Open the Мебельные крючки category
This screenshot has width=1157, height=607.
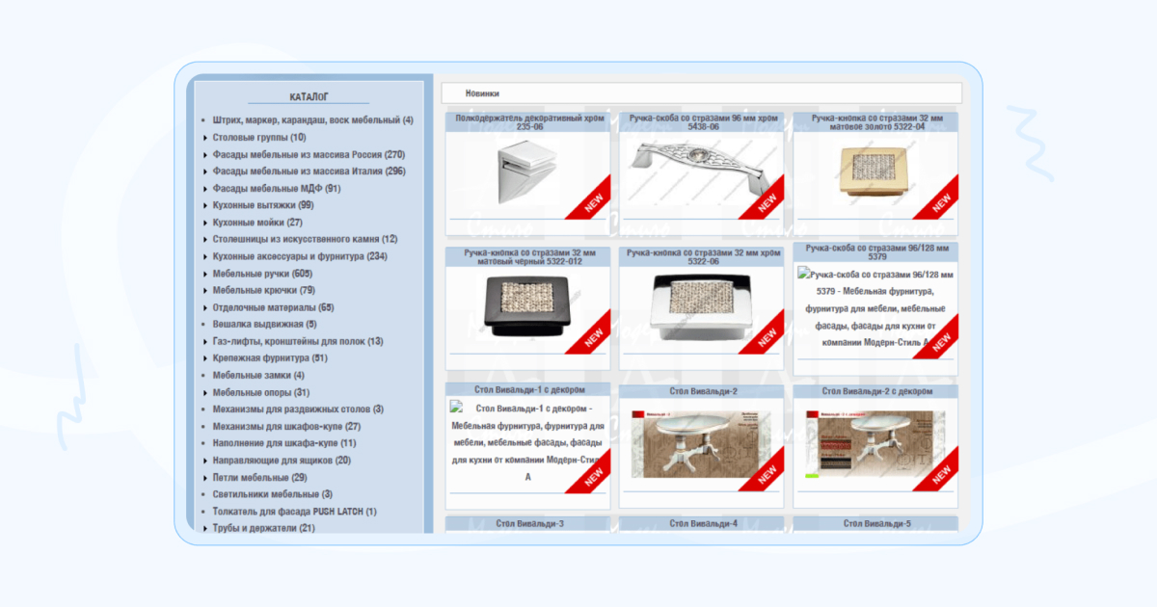[263, 290]
